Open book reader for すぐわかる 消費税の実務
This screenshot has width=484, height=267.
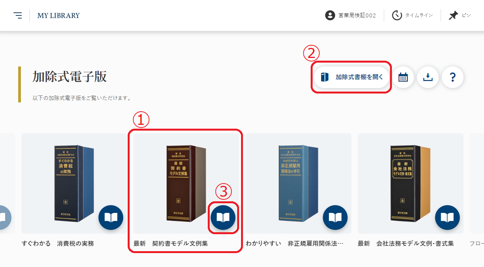(x=111, y=218)
